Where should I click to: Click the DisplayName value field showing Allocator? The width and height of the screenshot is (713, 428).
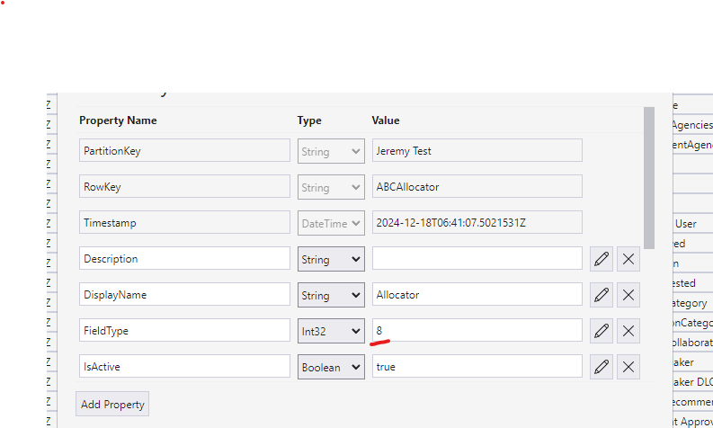477,295
